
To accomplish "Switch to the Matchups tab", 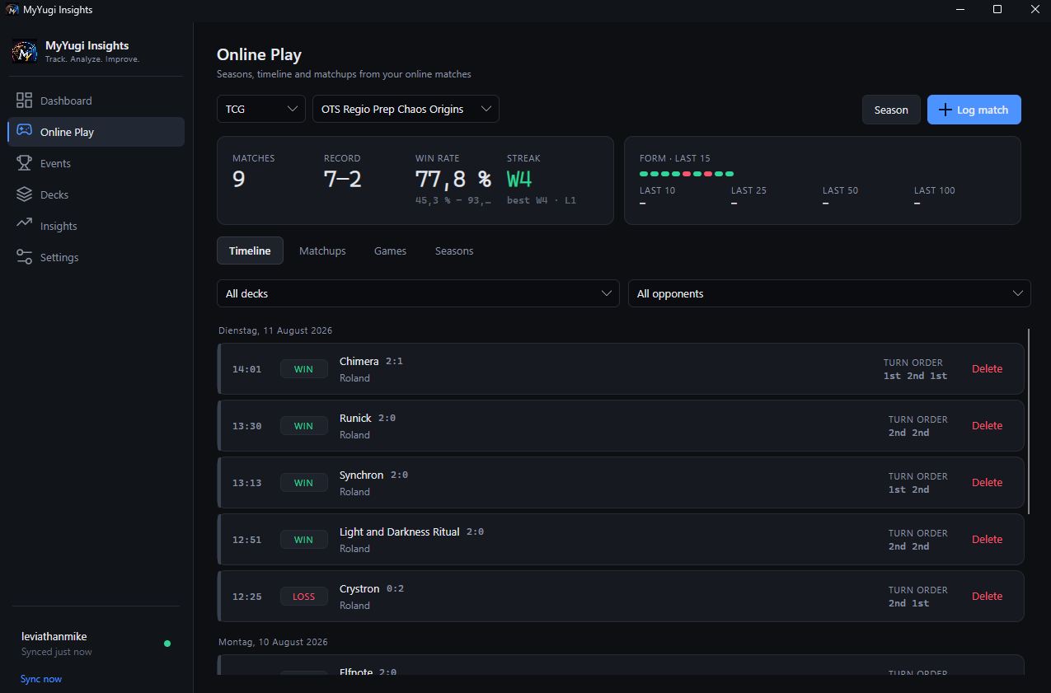I will [322, 251].
